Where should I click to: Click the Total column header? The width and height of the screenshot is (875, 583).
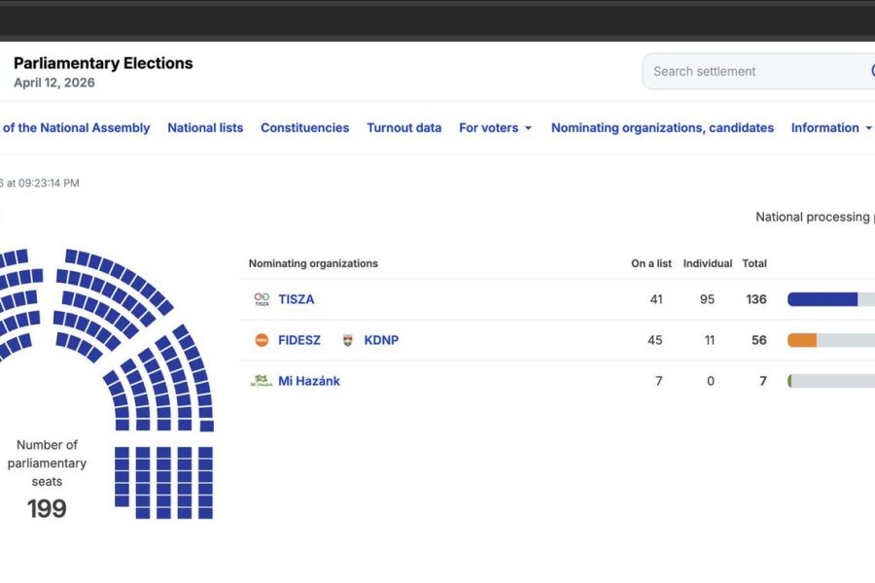[x=754, y=263]
